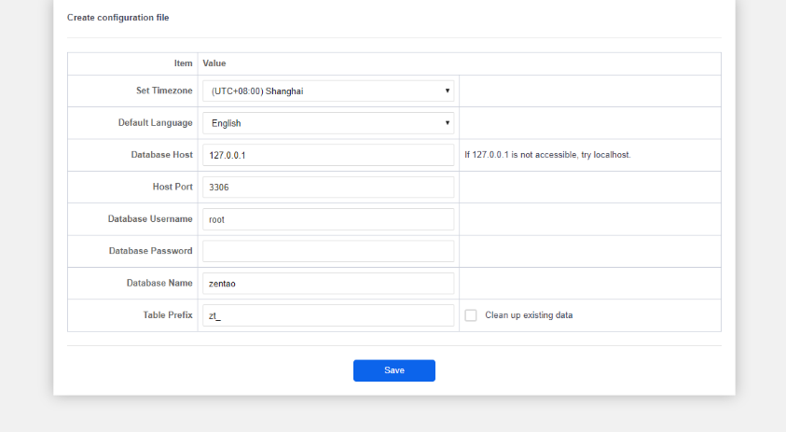Screen dimensions: 786x432
Task: Click the Database Name field containing zentao
Action: pyautogui.click(x=327, y=283)
